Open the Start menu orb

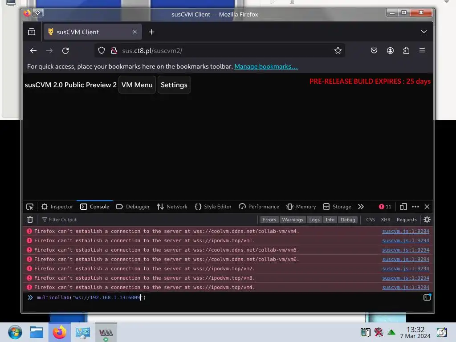coord(15,332)
